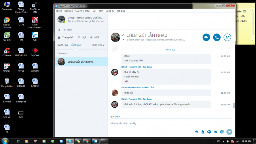Open the Skype join link
The width and height of the screenshot is (256, 144).
[166, 40]
